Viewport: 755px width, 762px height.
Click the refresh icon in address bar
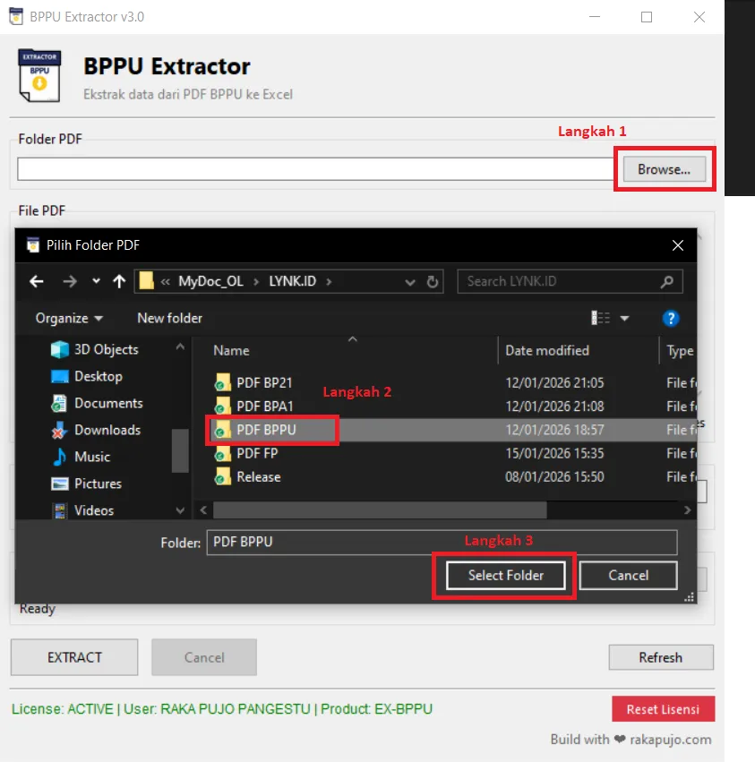point(433,281)
